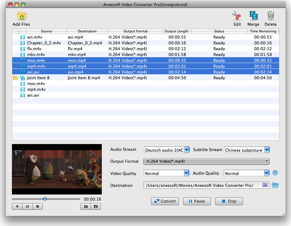Click the Merge files icon
The width and height of the screenshot is (291, 226).
(x=253, y=15)
